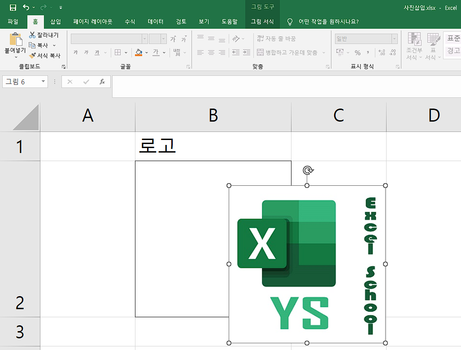Screen dimensions: 461x350
Task: Click the text orientation icon
Action: click(x=236, y=38)
